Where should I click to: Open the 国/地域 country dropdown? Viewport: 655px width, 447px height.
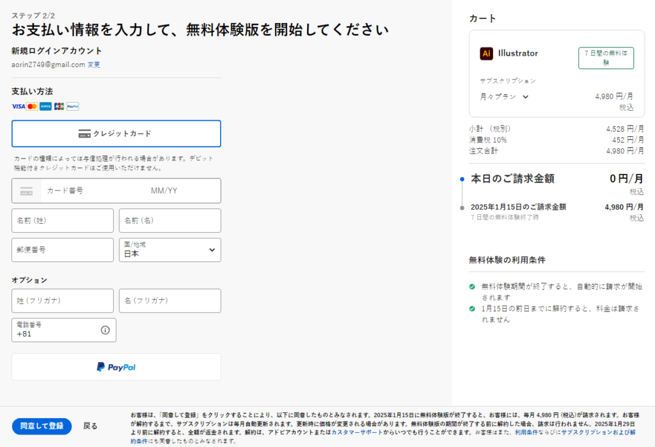pos(170,250)
